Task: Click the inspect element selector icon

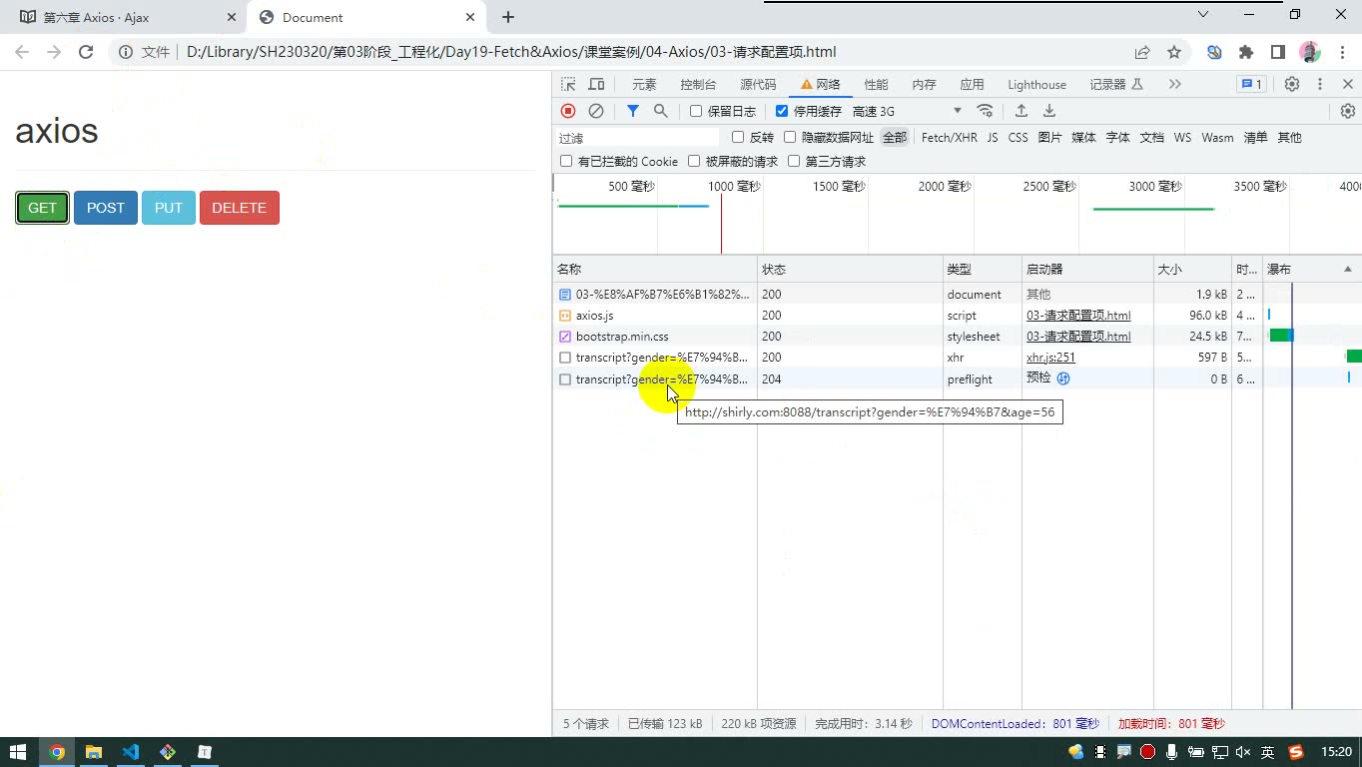Action: click(568, 85)
